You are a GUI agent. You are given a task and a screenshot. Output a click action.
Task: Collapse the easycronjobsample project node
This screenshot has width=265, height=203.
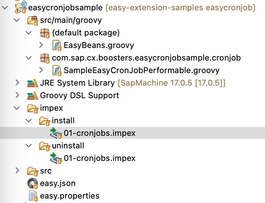(x=5, y=7)
